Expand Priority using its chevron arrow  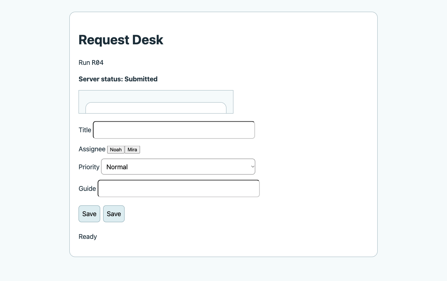coord(252,167)
